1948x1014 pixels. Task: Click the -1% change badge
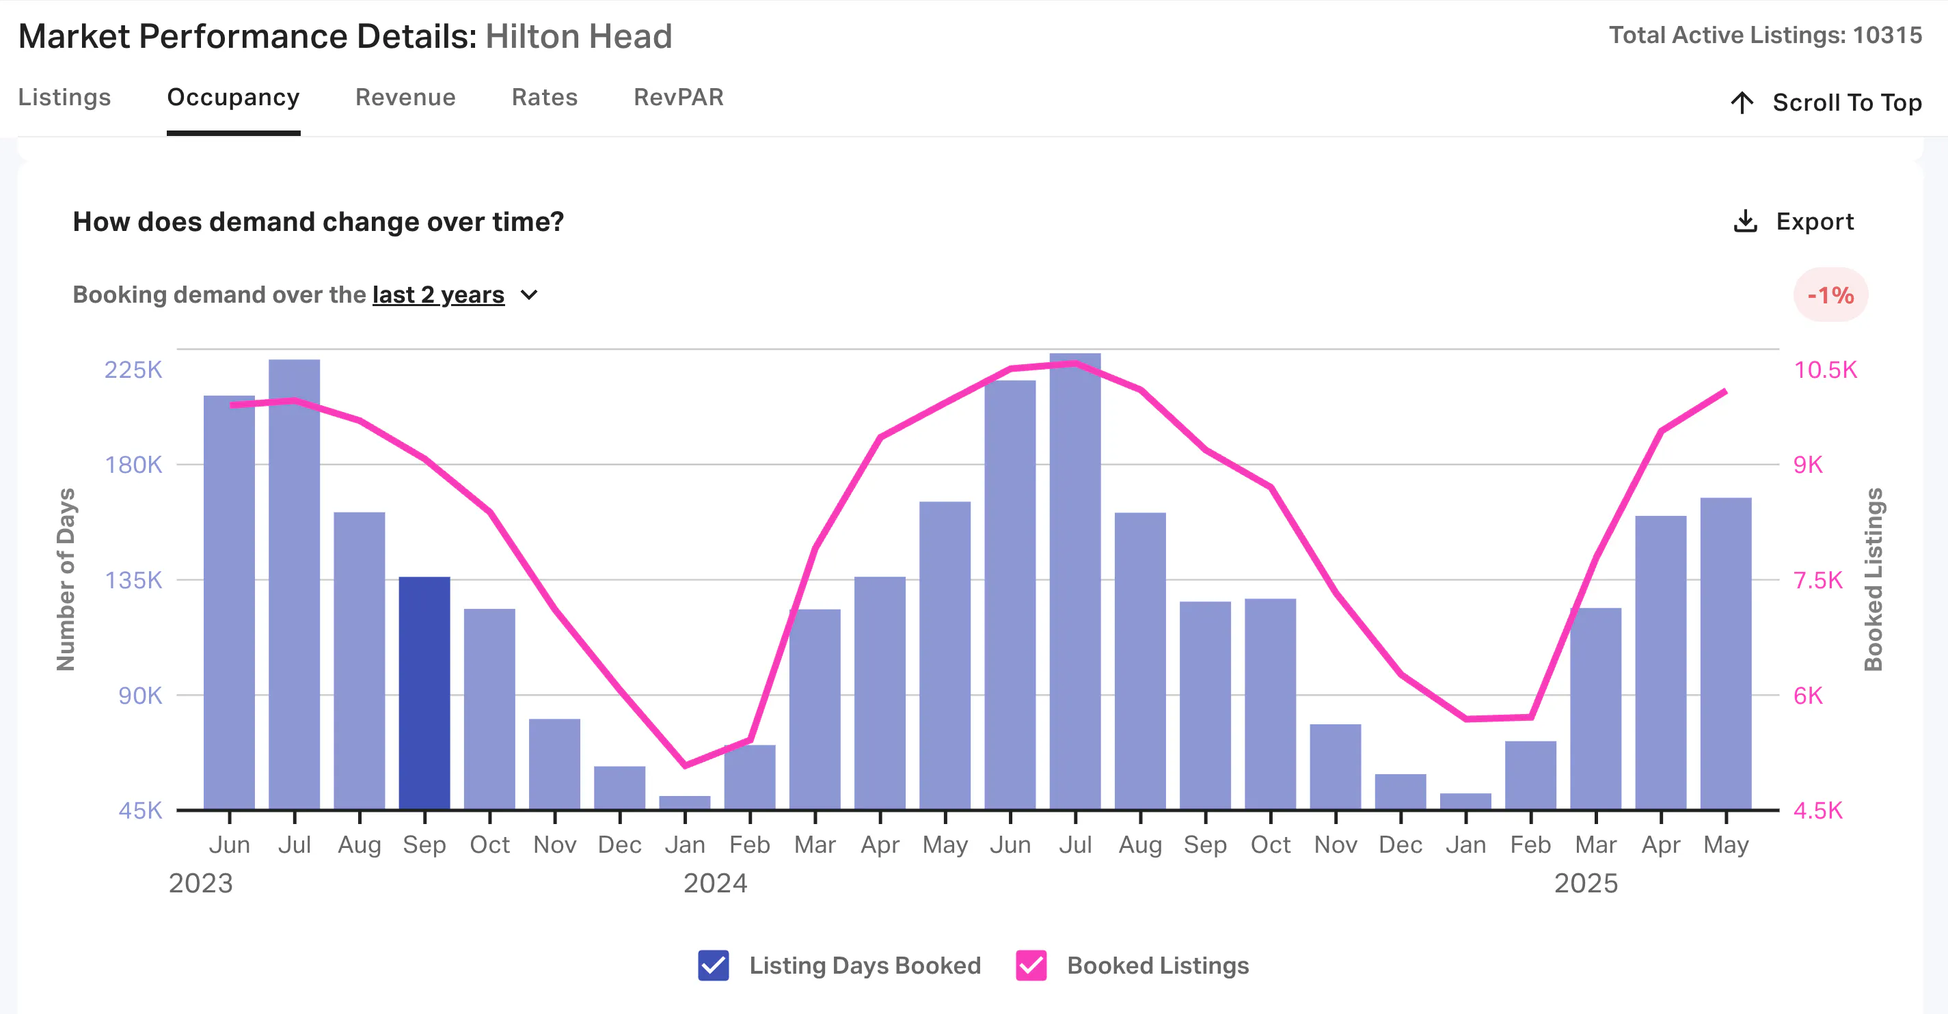pyautogui.click(x=1831, y=294)
